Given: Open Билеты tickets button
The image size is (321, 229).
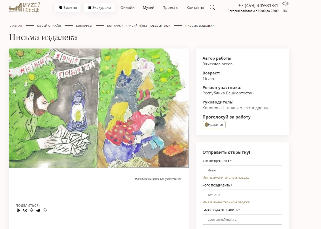Looking at the screenshot, I should click(68, 8).
